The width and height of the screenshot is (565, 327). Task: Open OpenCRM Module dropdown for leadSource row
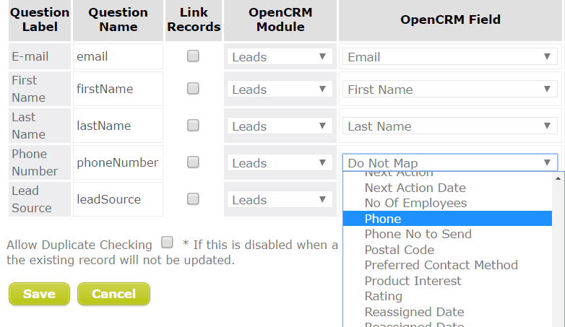[x=280, y=199]
